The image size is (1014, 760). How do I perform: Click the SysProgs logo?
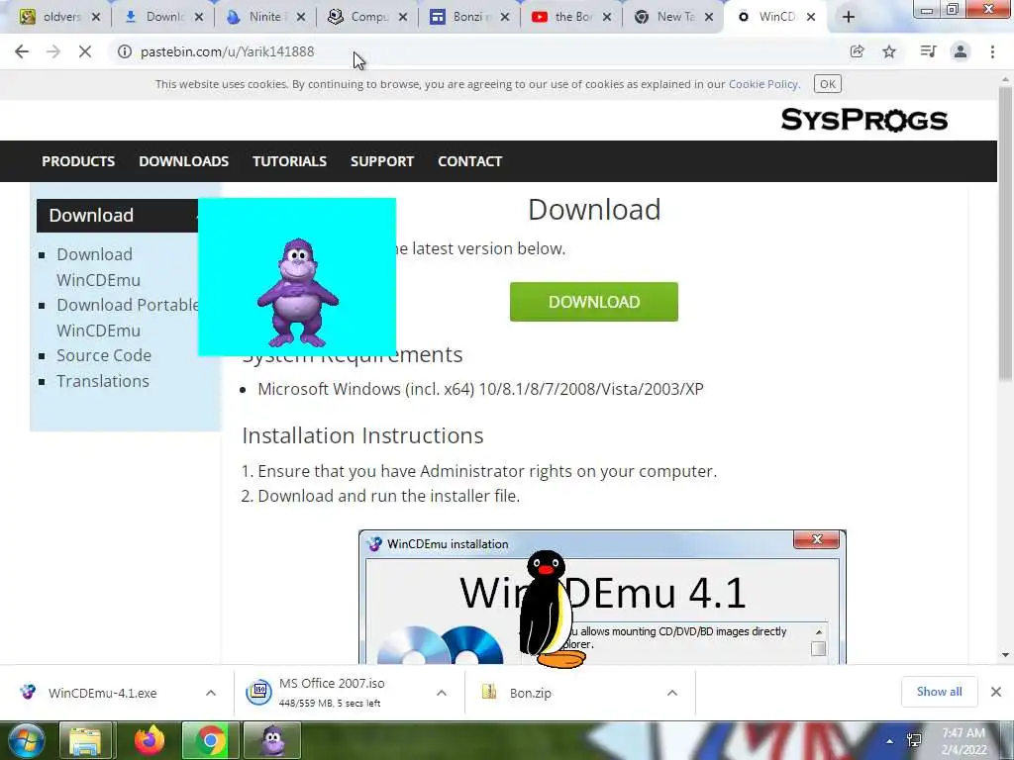coord(863,120)
